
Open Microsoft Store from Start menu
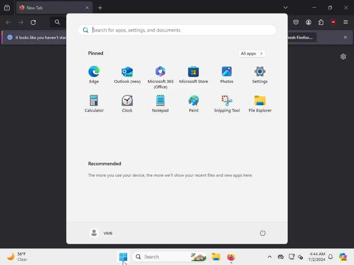click(194, 75)
